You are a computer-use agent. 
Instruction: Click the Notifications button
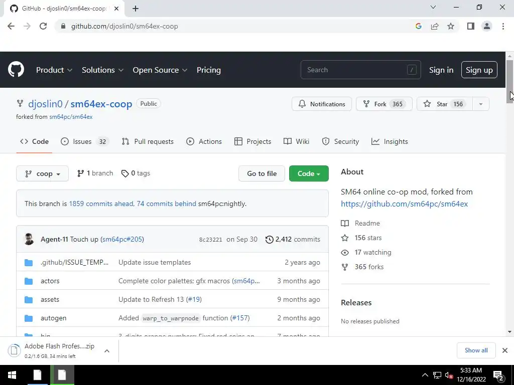click(x=322, y=104)
